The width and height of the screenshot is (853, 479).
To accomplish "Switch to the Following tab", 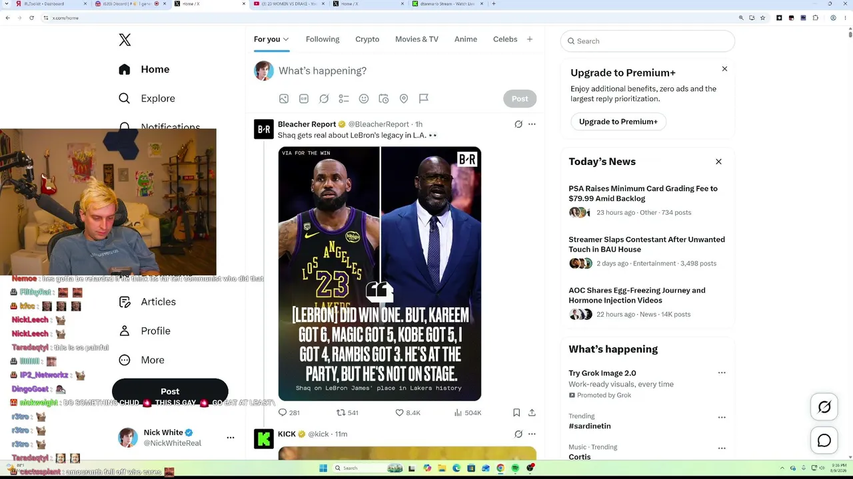I will tap(323, 39).
